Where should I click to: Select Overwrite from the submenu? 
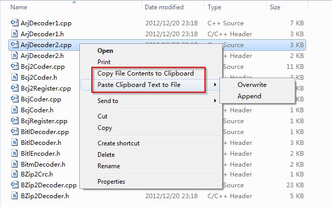(252, 85)
